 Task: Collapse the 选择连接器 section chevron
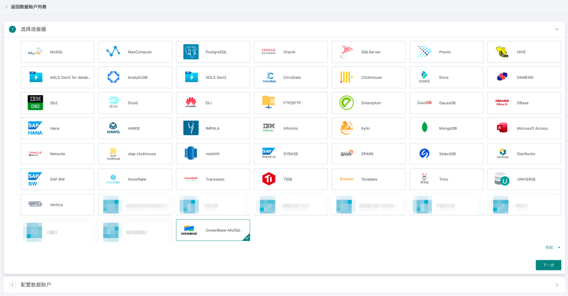[557, 29]
